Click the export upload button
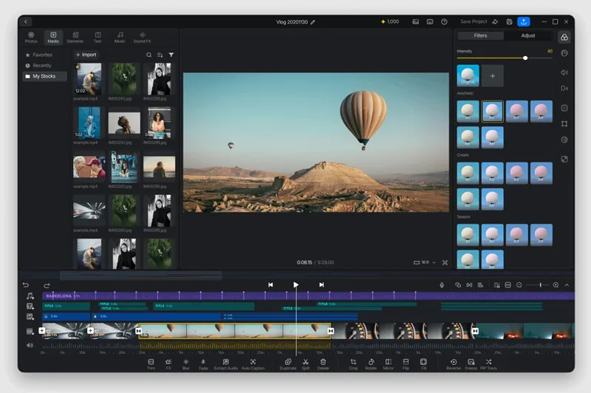 click(524, 21)
